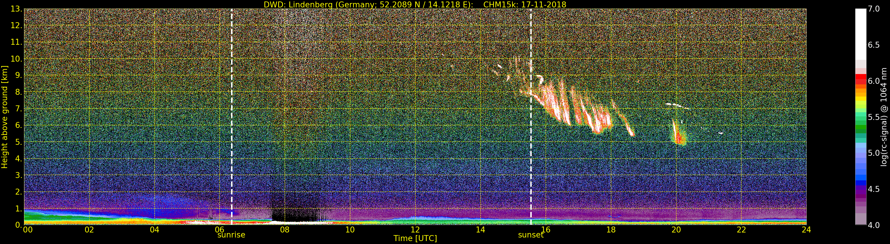
Task: Click the "12" time axis tick label
Action: click(x=415, y=229)
